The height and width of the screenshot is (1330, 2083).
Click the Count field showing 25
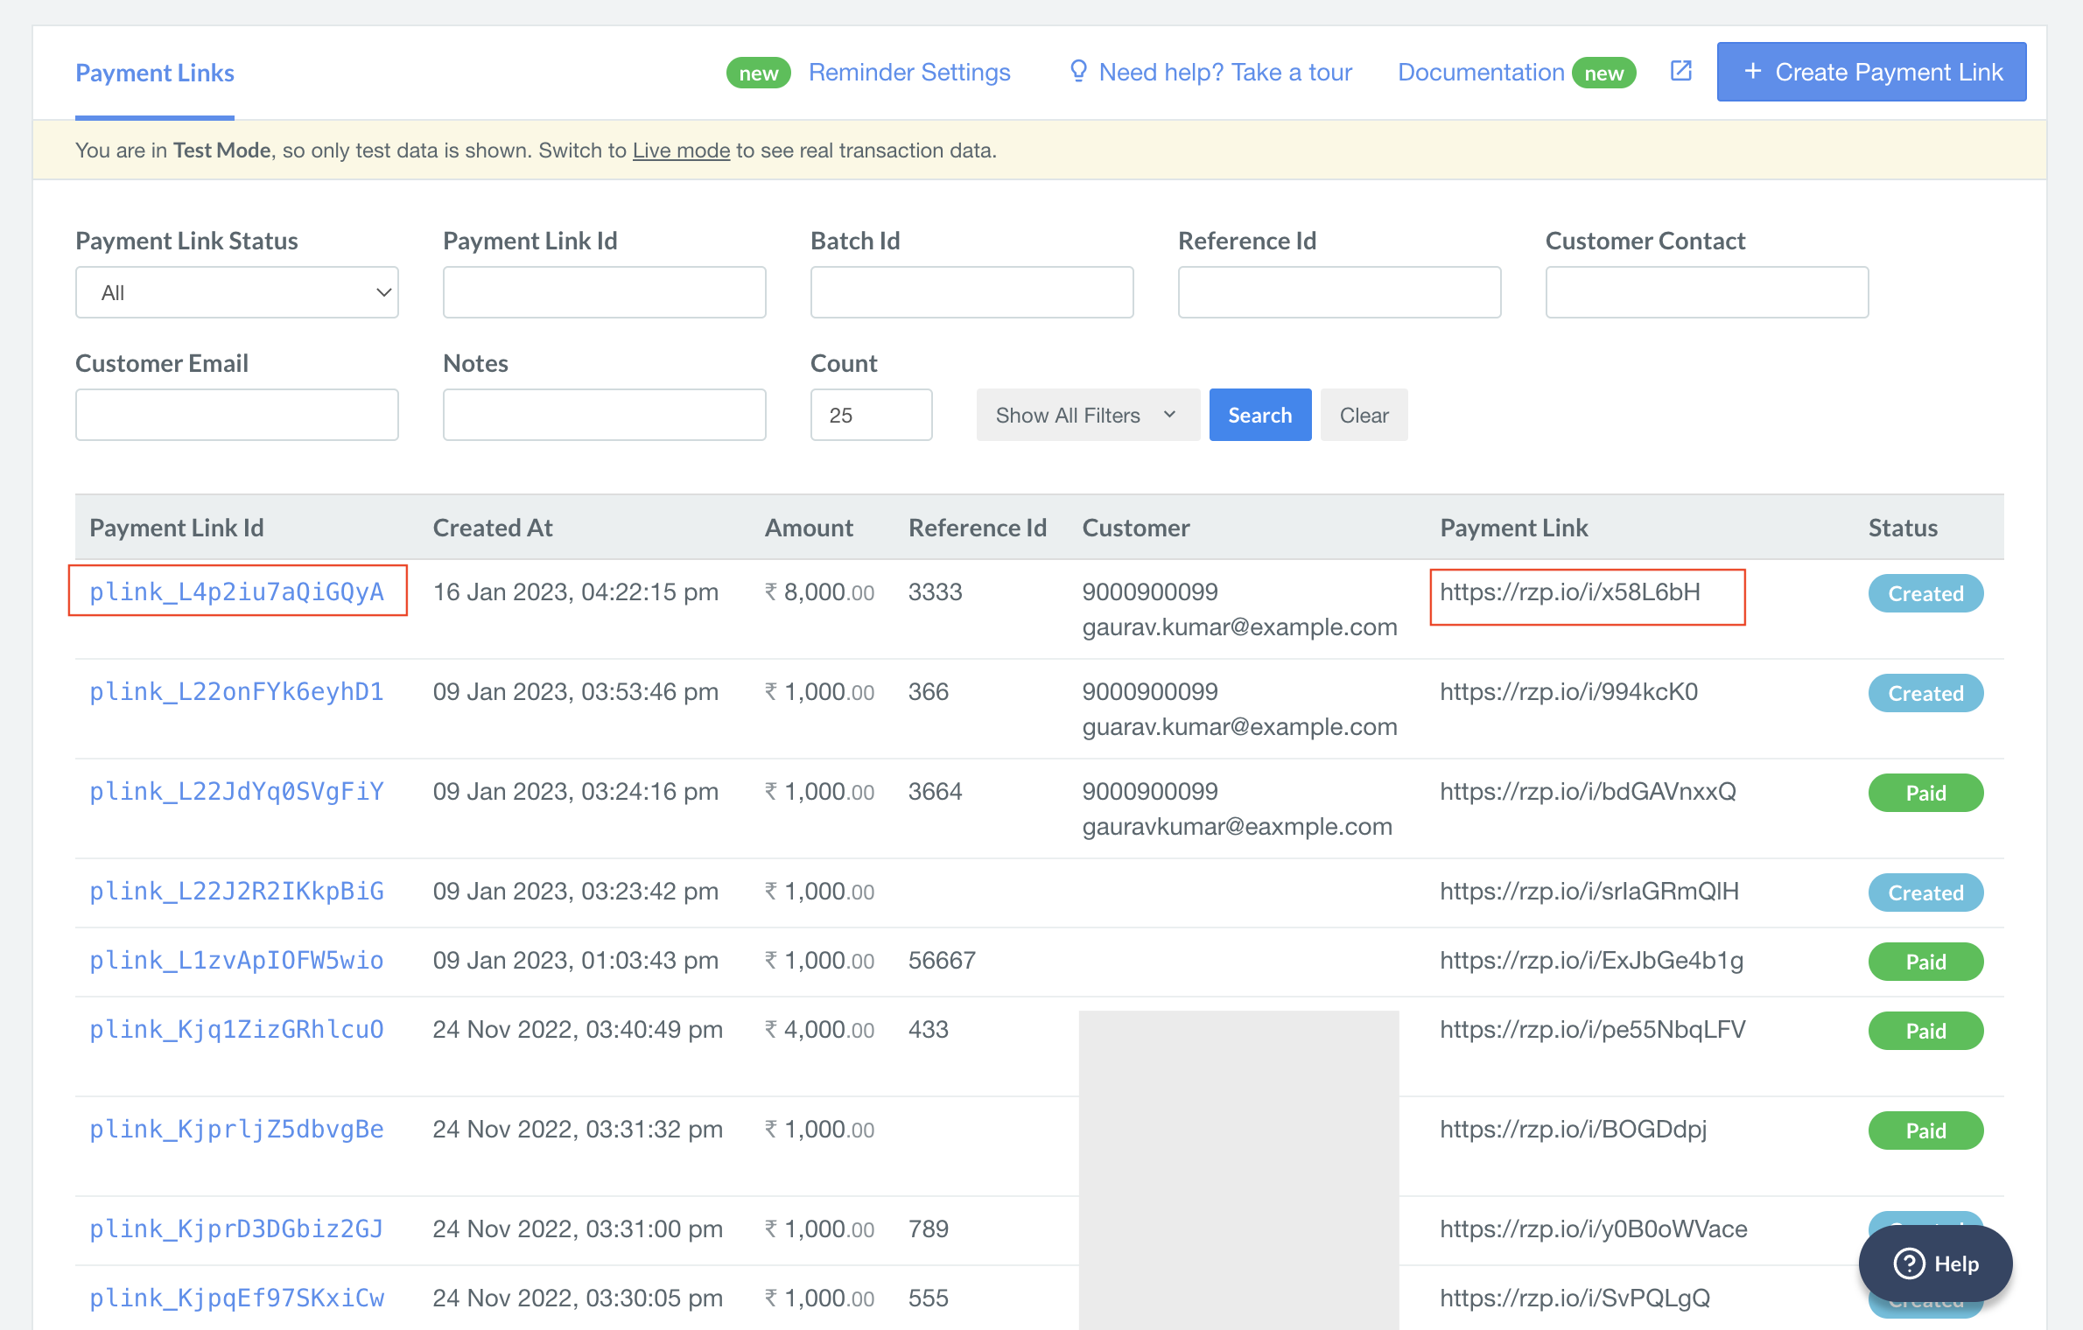(872, 415)
